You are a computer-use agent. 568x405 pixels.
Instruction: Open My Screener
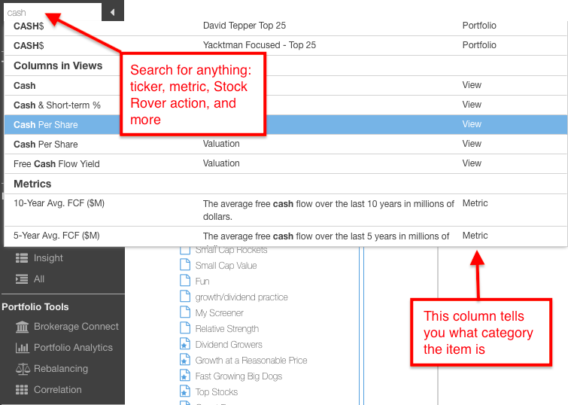click(x=220, y=313)
